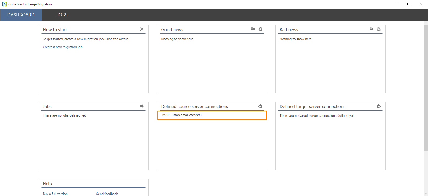This screenshot has width=428, height=196.
Task: Minimize the CodeTwo Exchange Migration window
Action: (x=396, y=4)
